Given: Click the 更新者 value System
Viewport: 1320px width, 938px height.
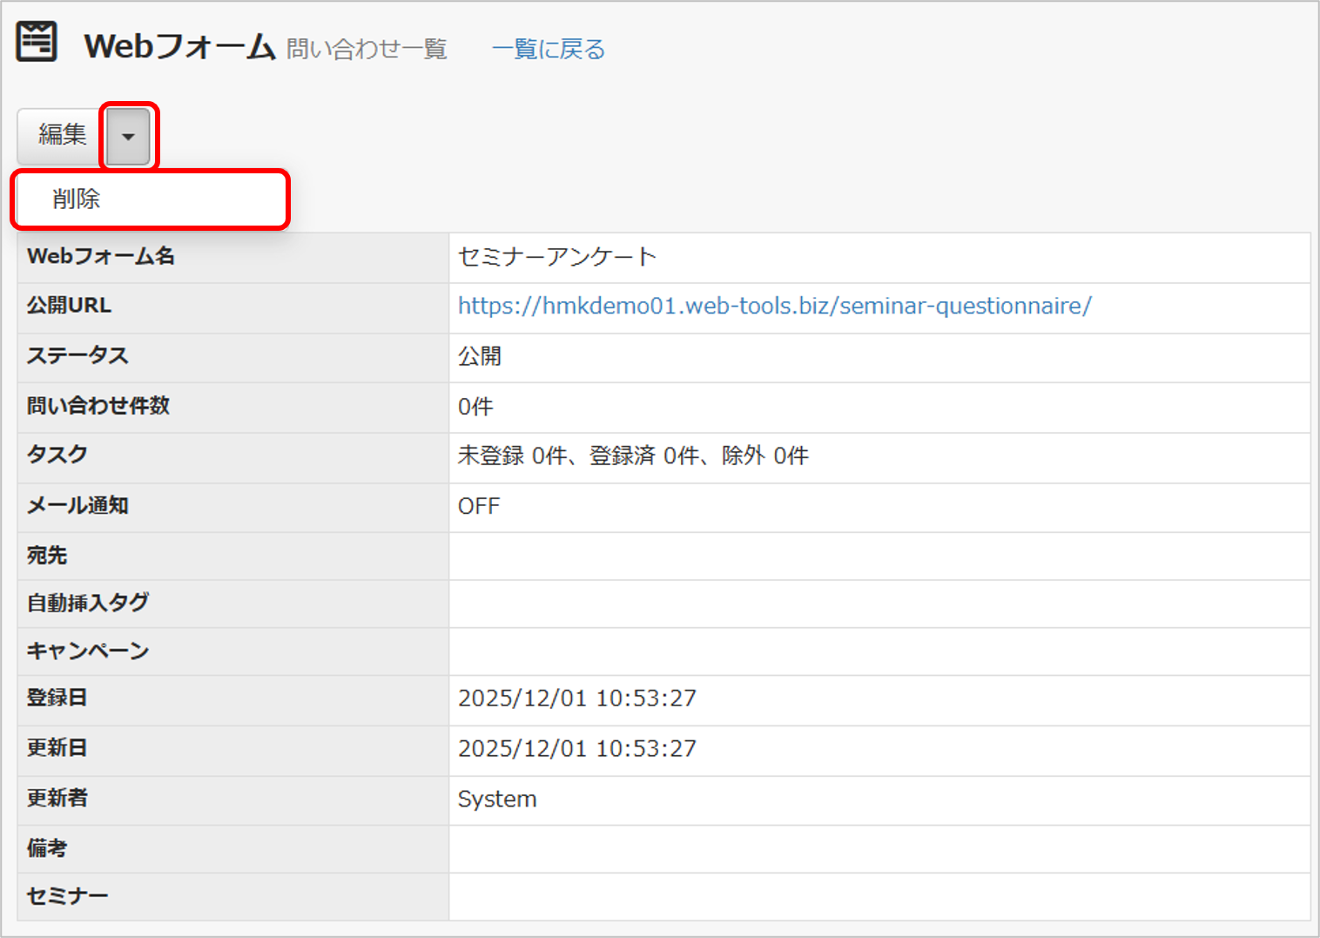Looking at the screenshot, I should tap(497, 799).
